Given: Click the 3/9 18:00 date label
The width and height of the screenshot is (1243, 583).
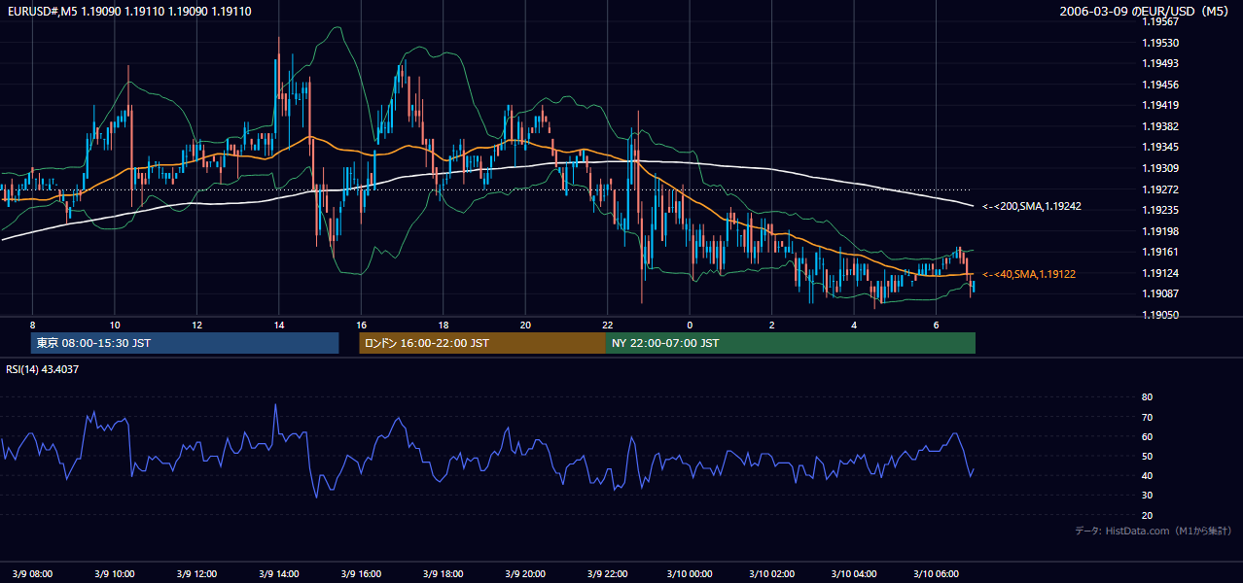Looking at the screenshot, I should click(x=443, y=573).
